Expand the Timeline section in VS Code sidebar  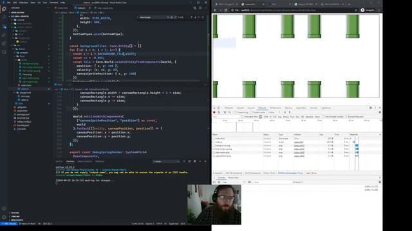[15, 217]
